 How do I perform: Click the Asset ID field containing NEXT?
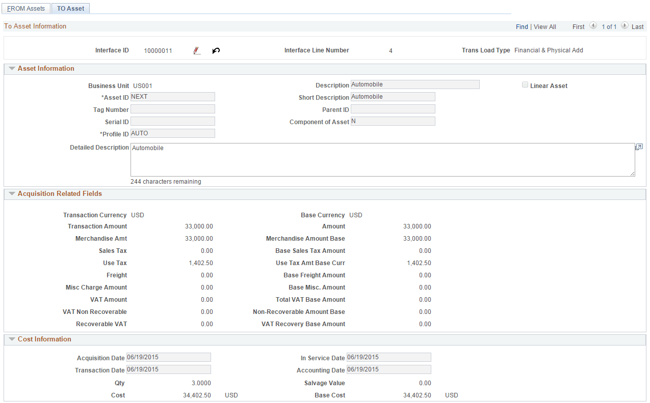172,96
